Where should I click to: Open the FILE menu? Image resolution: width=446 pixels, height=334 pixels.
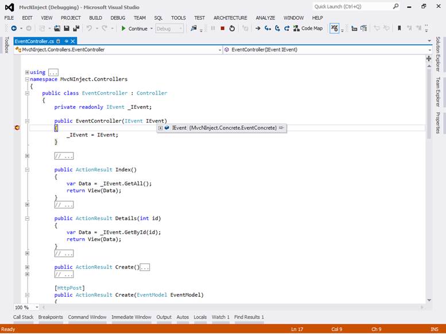(x=9, y=18)
